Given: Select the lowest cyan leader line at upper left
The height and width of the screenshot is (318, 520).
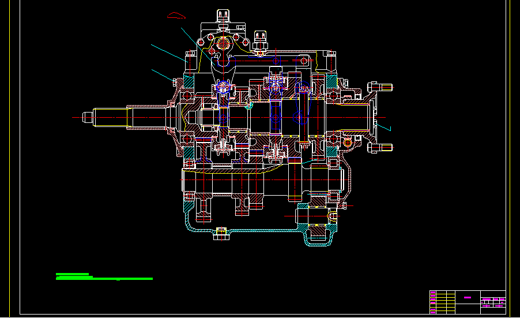Looking at the screenshot, I should [x=161, y=74].
